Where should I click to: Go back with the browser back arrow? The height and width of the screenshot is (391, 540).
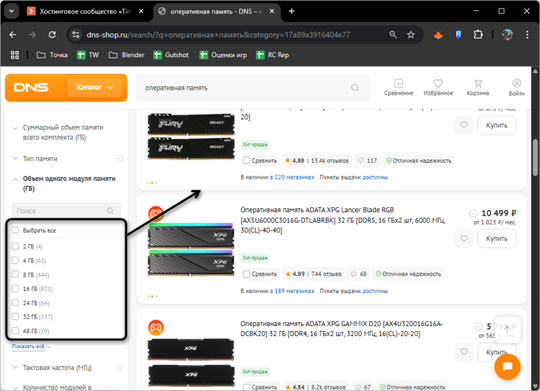point(13,35)
